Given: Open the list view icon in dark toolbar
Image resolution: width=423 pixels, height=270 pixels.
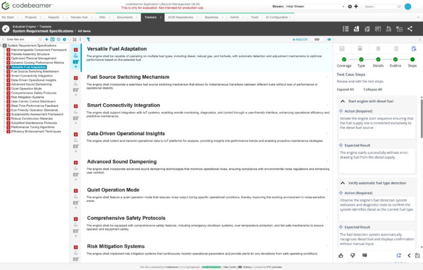Looking at the screenshot, I should pyautogui.click(x=345, y=29).
